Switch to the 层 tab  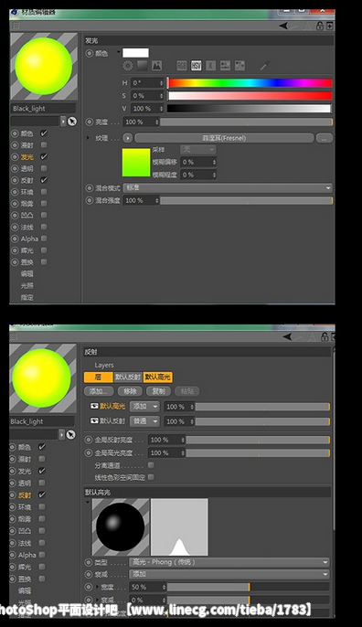pos(99,377)
